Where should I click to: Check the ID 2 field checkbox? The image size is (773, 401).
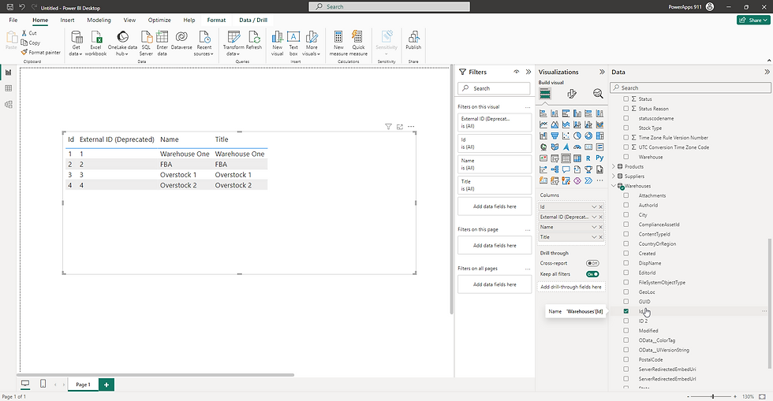pos(626,321)
